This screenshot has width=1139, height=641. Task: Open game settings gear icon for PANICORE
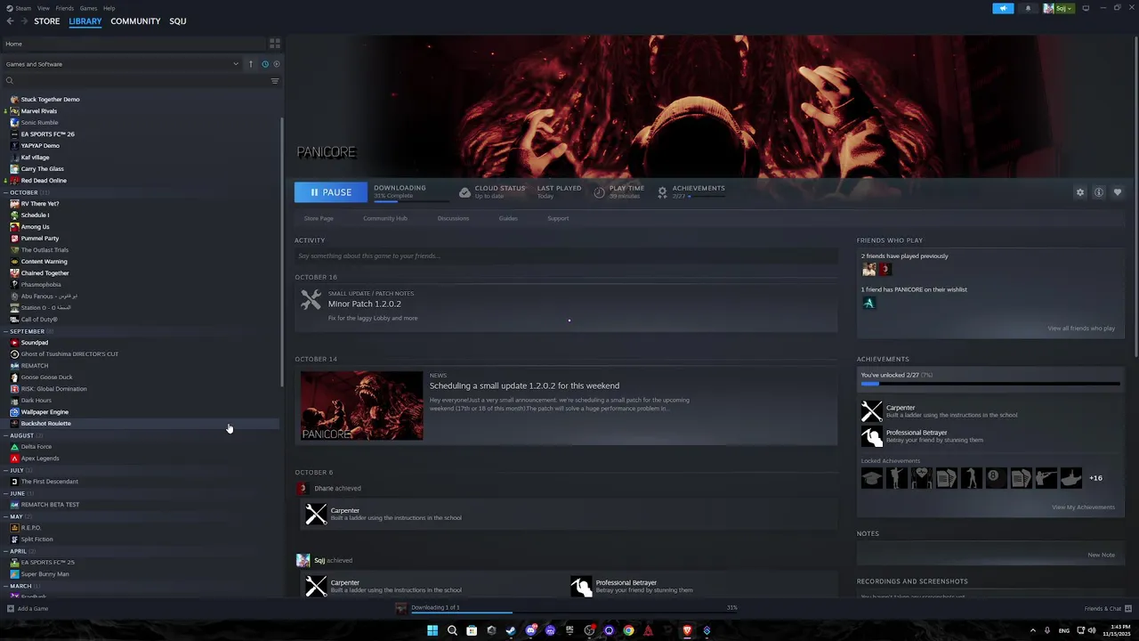(1080, 192)
